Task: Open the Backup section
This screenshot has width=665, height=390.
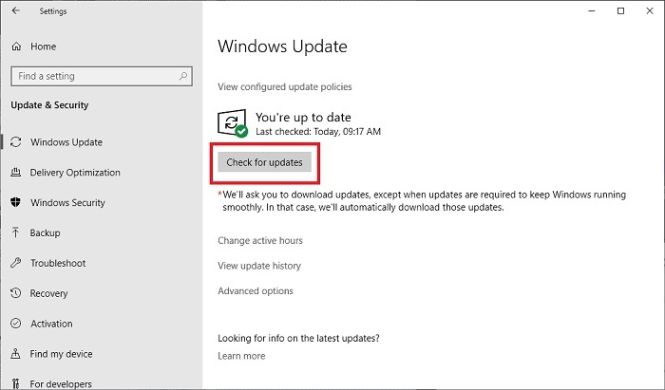Action: pyautogui.click(x=45, y=232)
